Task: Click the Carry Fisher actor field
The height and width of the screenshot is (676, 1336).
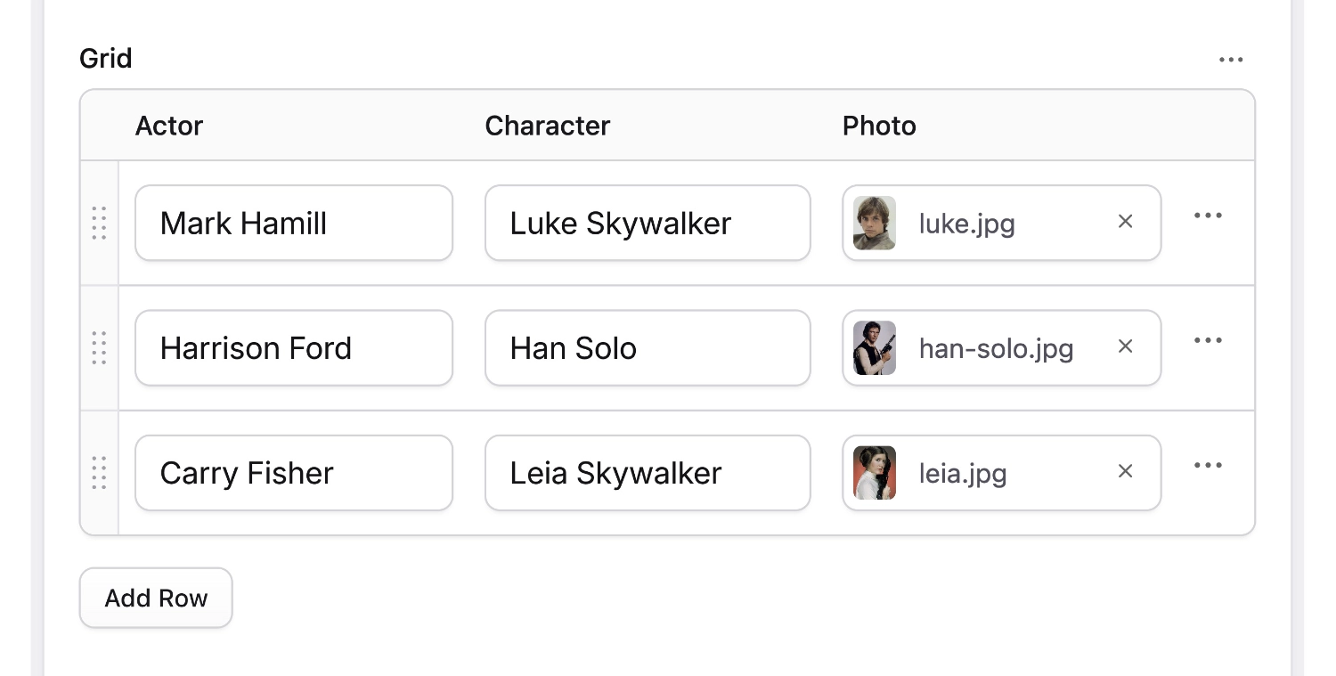Action: click(x=294, y=473)
